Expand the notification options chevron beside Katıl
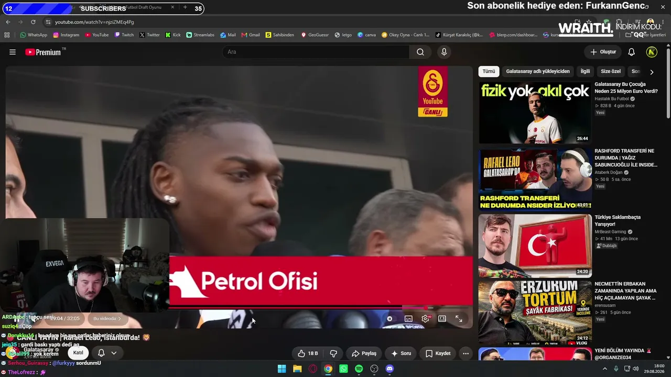Viewport: 671px width, 377px height. pyautogui.click(x=114, y=353)
